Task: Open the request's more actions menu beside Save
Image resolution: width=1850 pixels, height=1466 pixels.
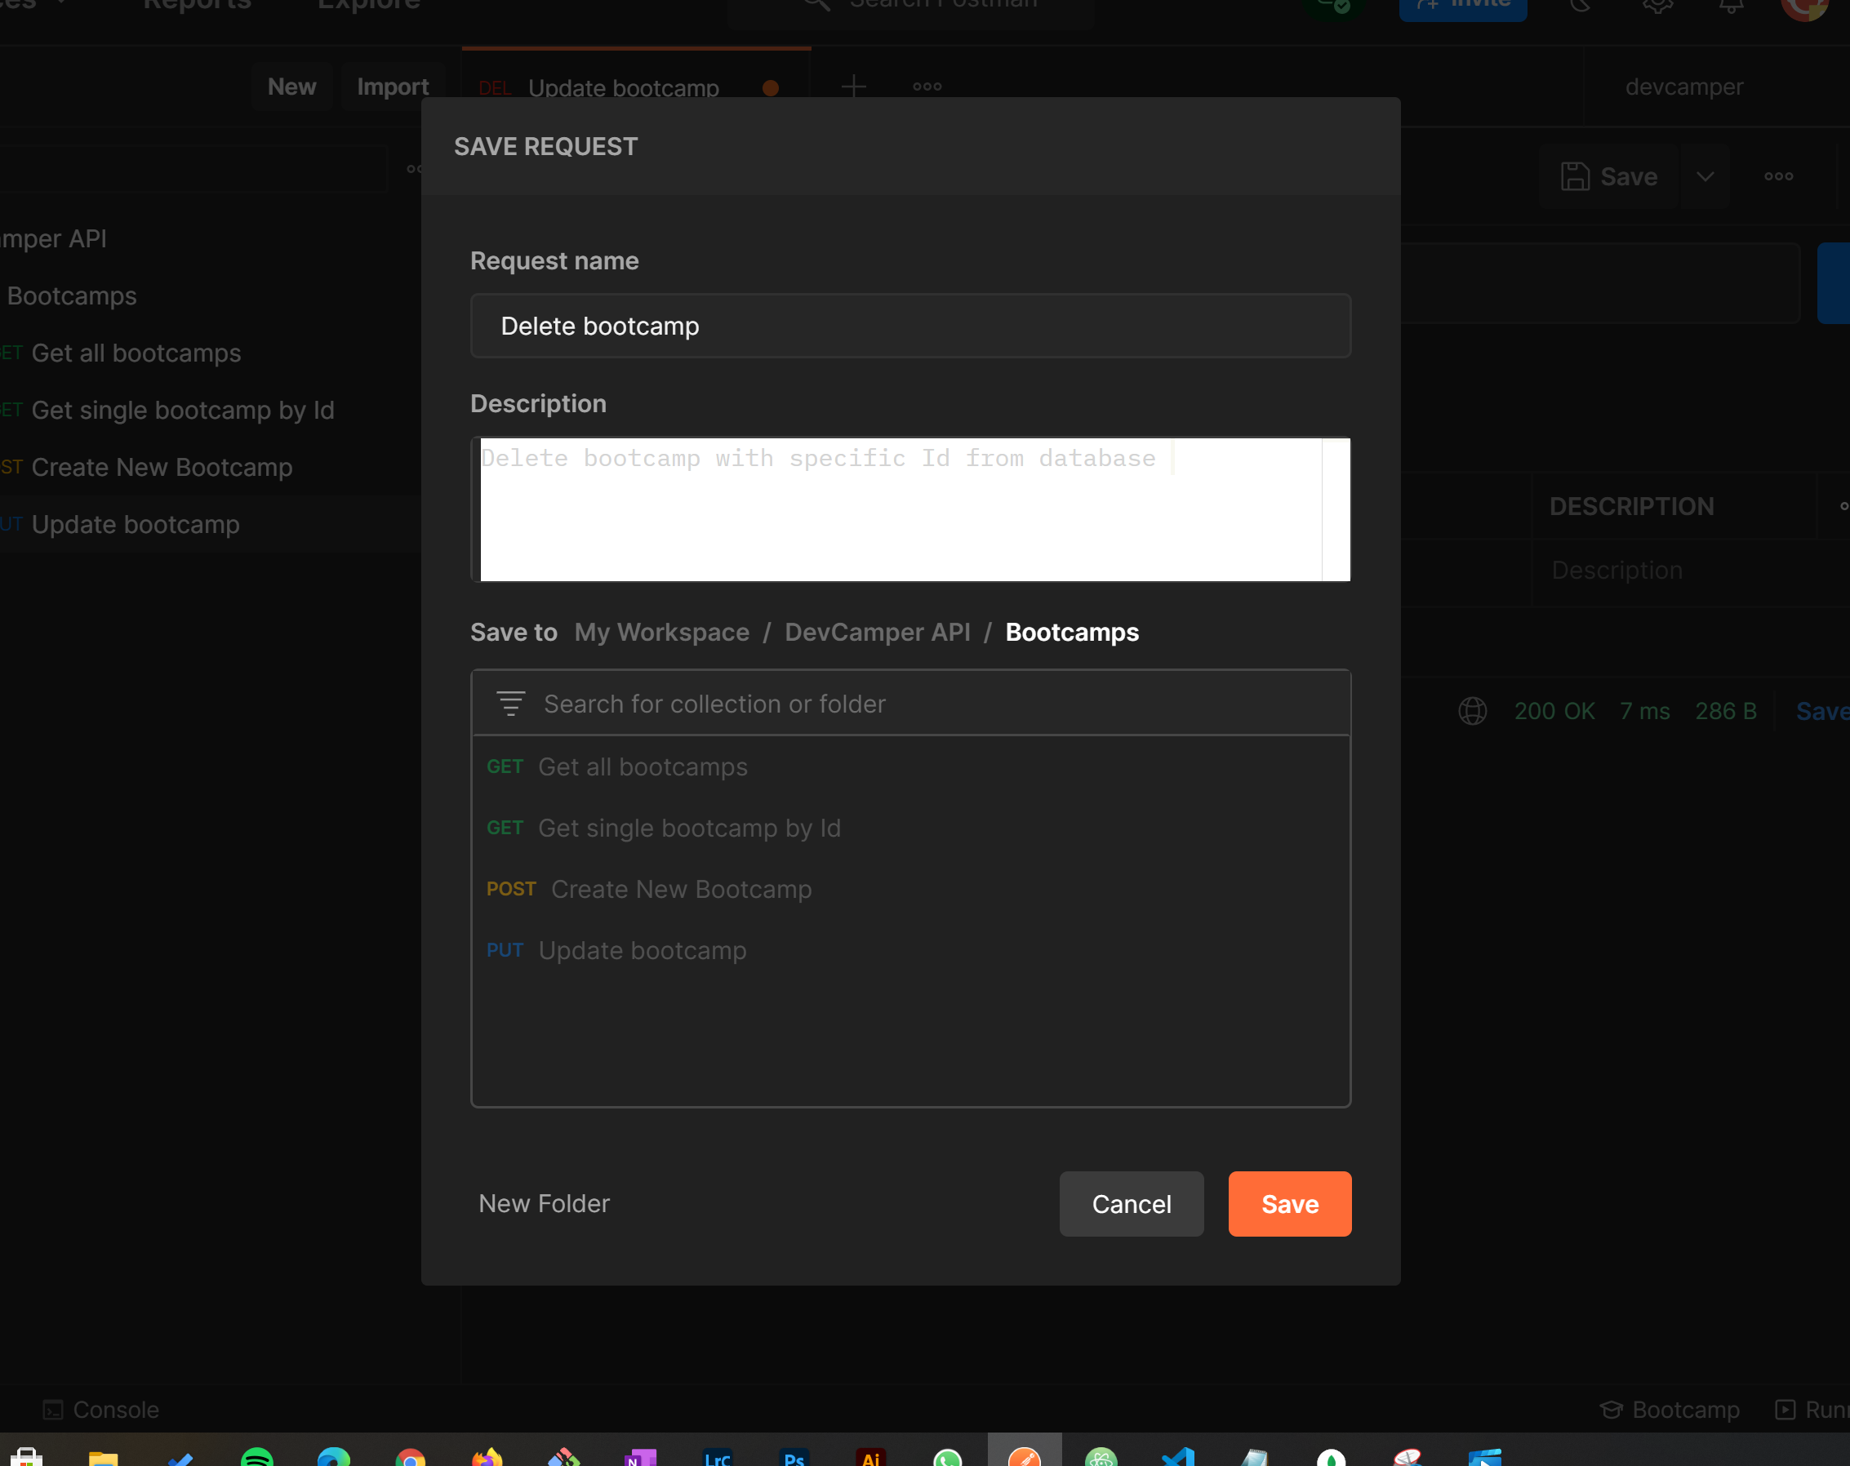Action: (x=1778, y=176)
